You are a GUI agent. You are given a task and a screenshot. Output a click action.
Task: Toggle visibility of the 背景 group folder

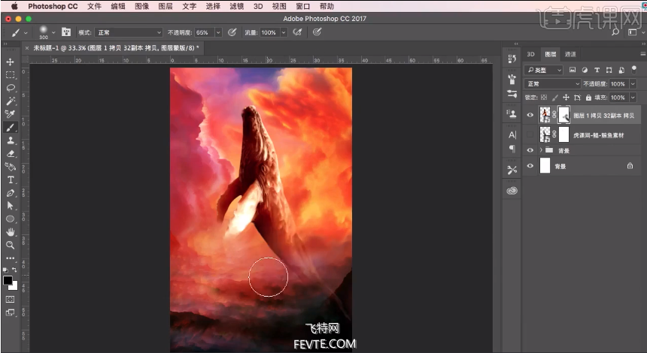pyautogui.click(x=530, y=150)
